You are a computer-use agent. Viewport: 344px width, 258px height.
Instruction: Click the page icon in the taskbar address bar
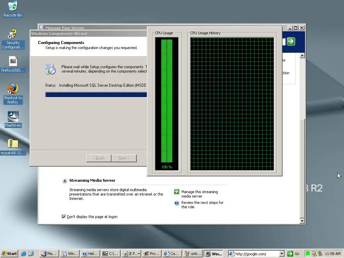[x=231, y=254]
